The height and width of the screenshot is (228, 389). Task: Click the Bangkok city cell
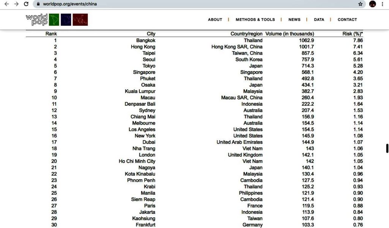tap(145, 40)
